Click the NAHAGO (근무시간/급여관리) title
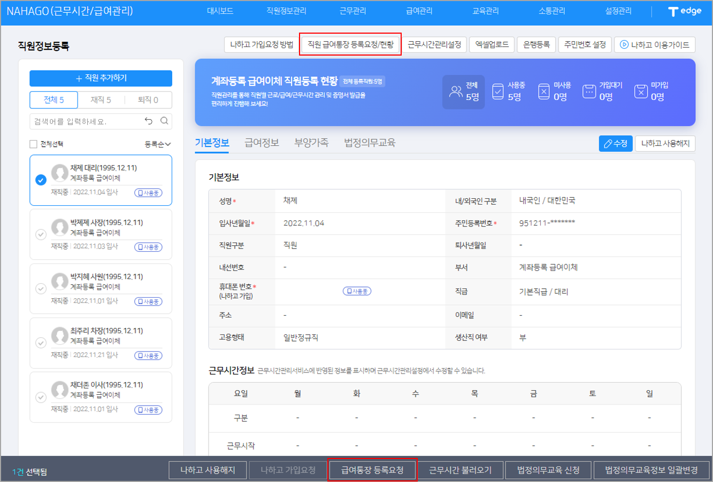Screen dimensions: 713x482 (x=70, y=11)
